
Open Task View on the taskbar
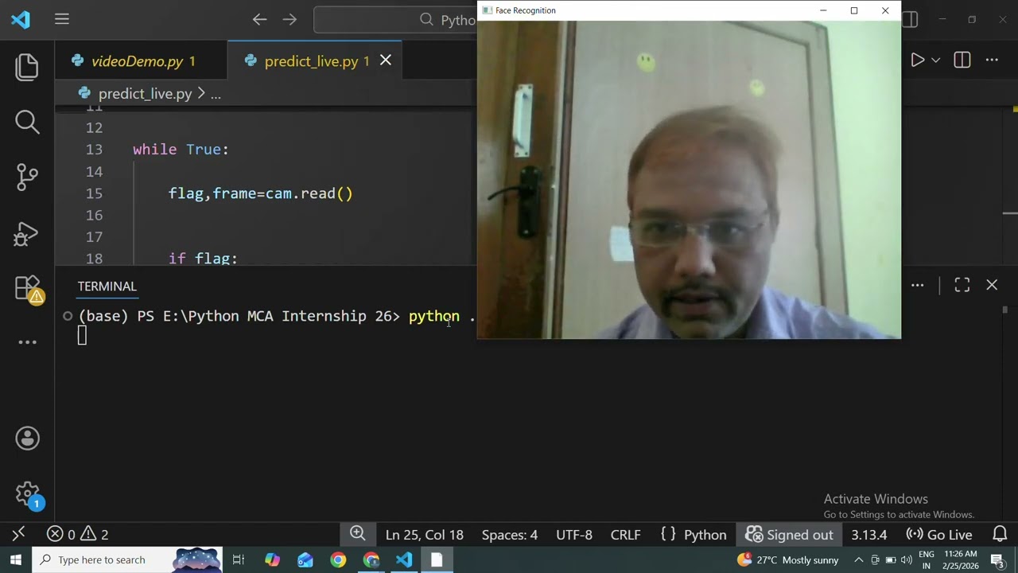click(x=238, y=559)
